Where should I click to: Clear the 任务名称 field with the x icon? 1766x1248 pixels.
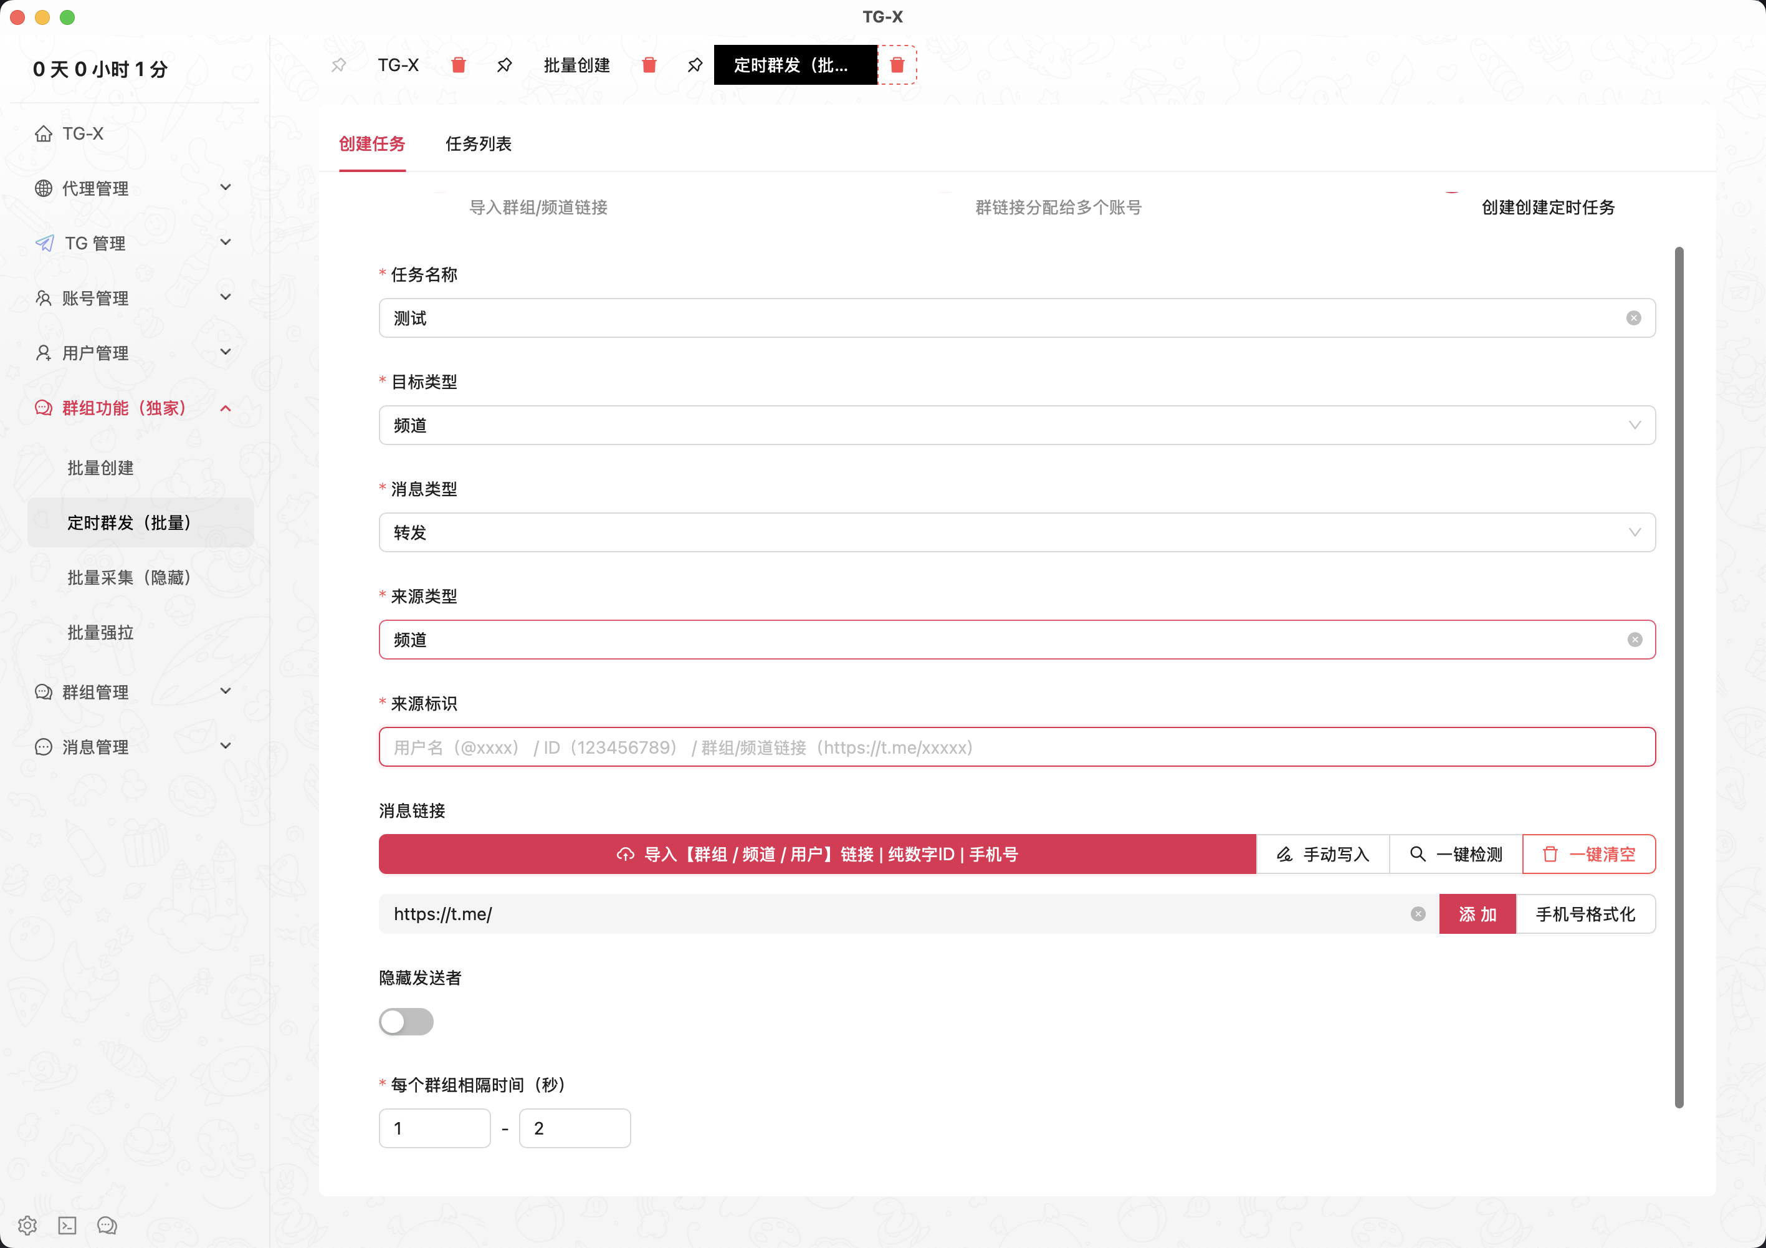[1634, 319]
